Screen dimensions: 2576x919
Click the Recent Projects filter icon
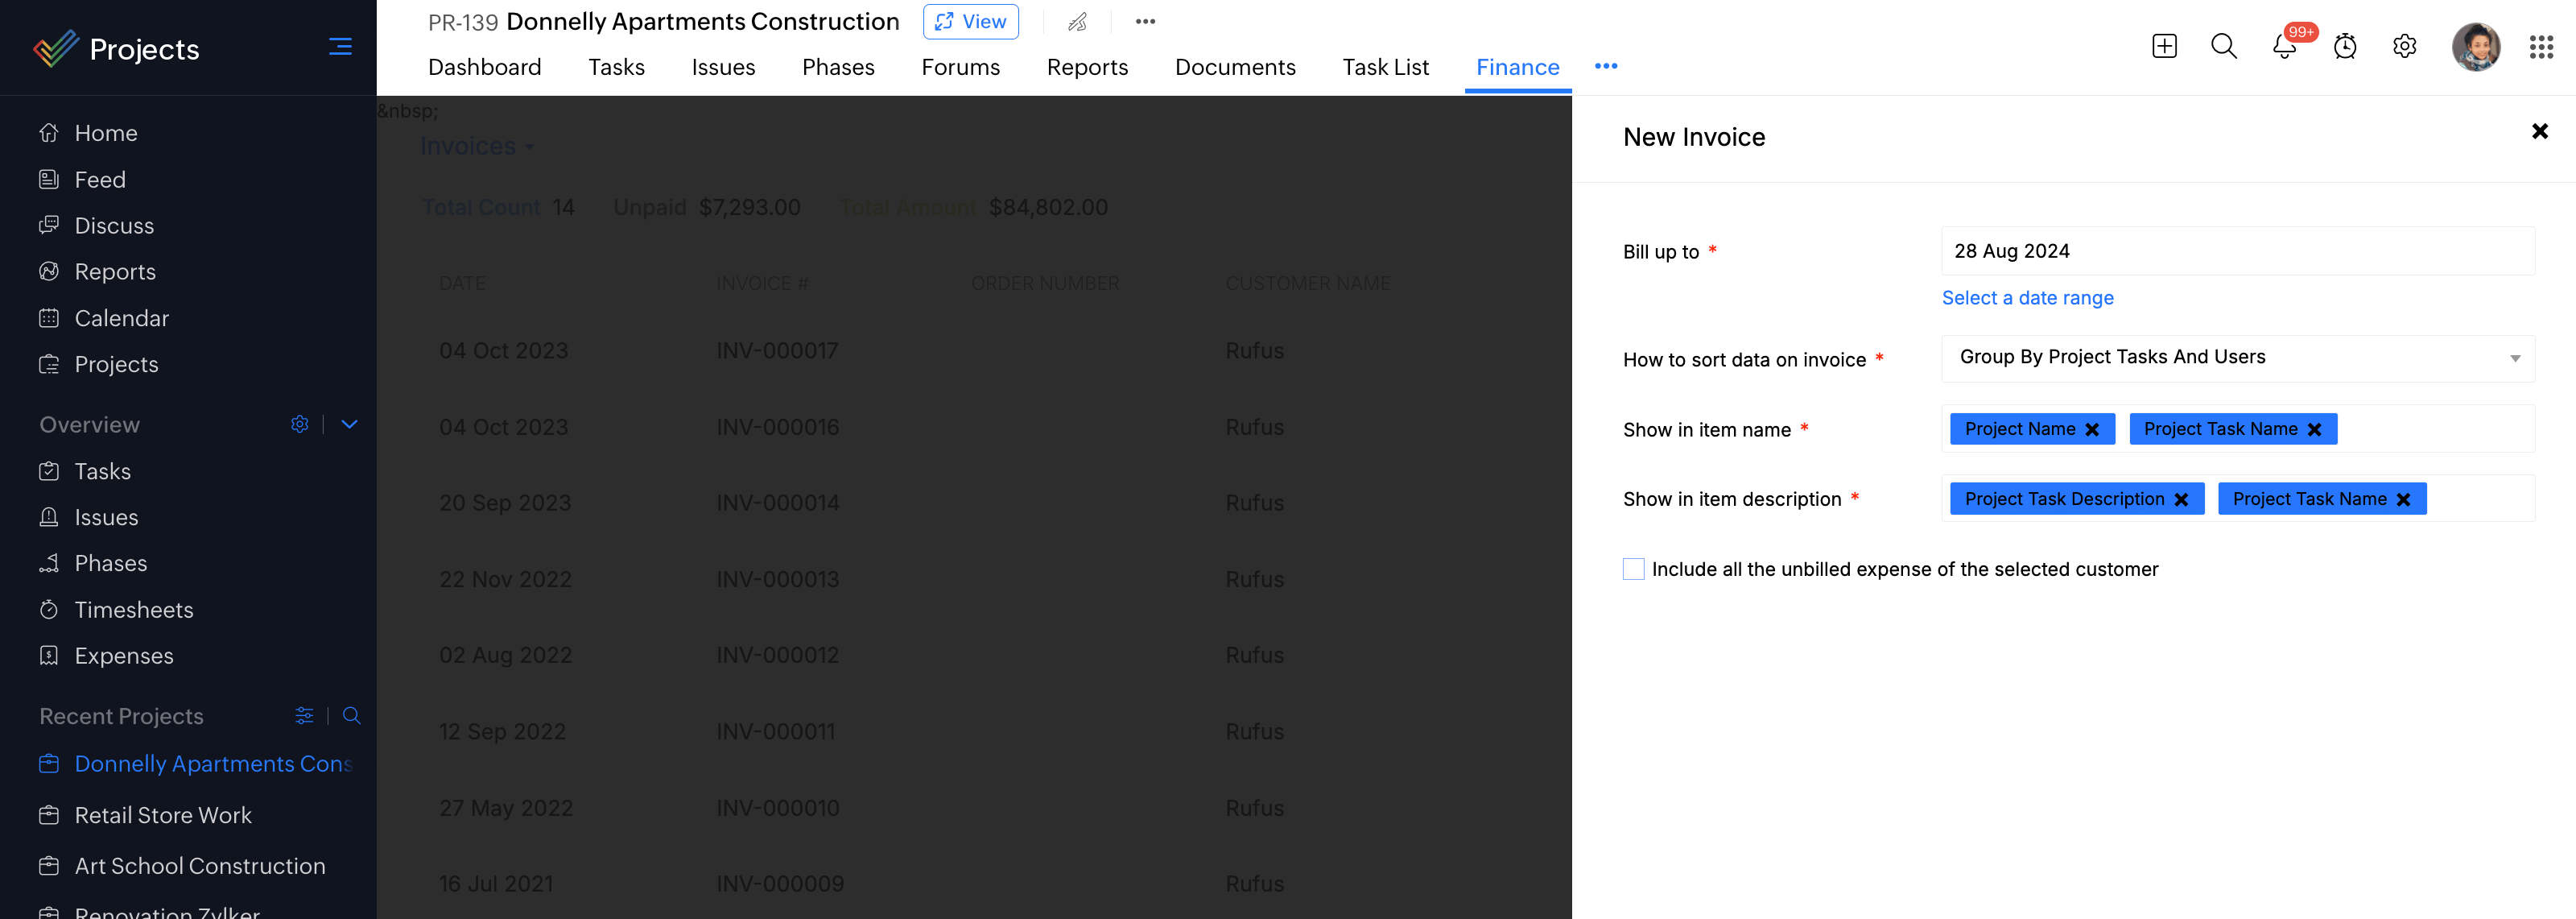[304, 716]
